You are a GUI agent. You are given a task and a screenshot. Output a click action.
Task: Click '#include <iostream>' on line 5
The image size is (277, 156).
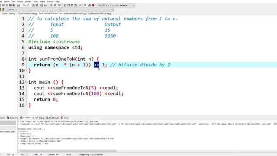[54, 42]
